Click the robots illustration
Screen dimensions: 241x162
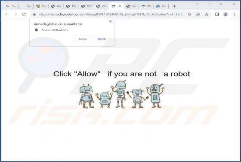click(x=121, y=94)
